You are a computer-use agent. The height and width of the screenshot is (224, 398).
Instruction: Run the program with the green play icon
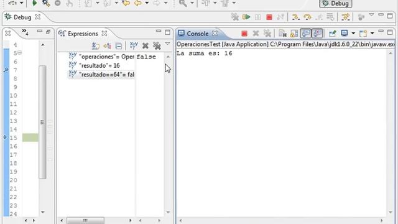[34, 3]
